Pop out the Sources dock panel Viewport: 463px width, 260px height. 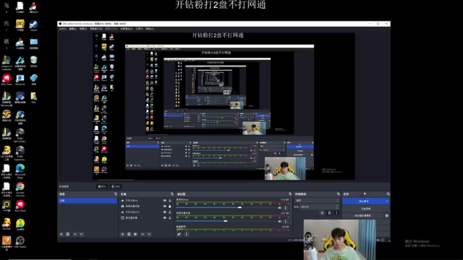click(x=172, y=194)
